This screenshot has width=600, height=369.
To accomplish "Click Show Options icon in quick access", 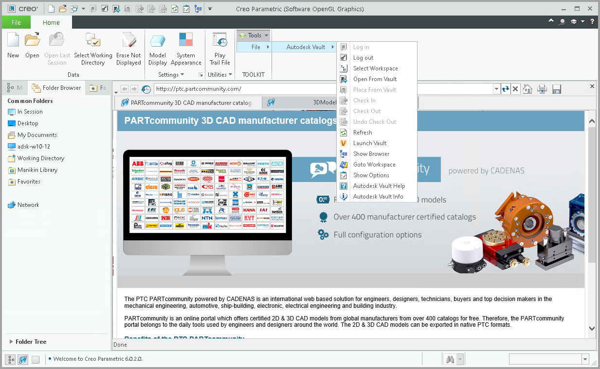I will pyautogui.click(x=186, y=9).
